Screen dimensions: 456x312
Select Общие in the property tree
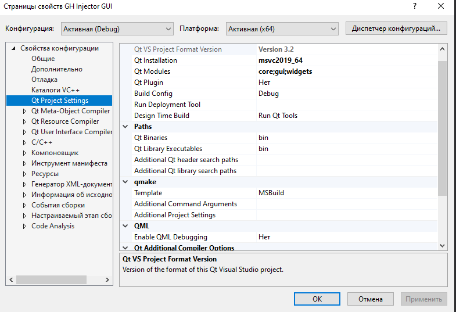tap(43, 59)
